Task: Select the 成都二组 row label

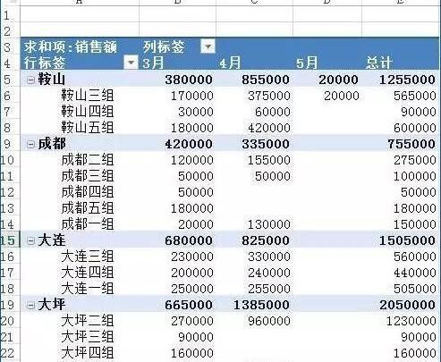Action: pos(88,160)
